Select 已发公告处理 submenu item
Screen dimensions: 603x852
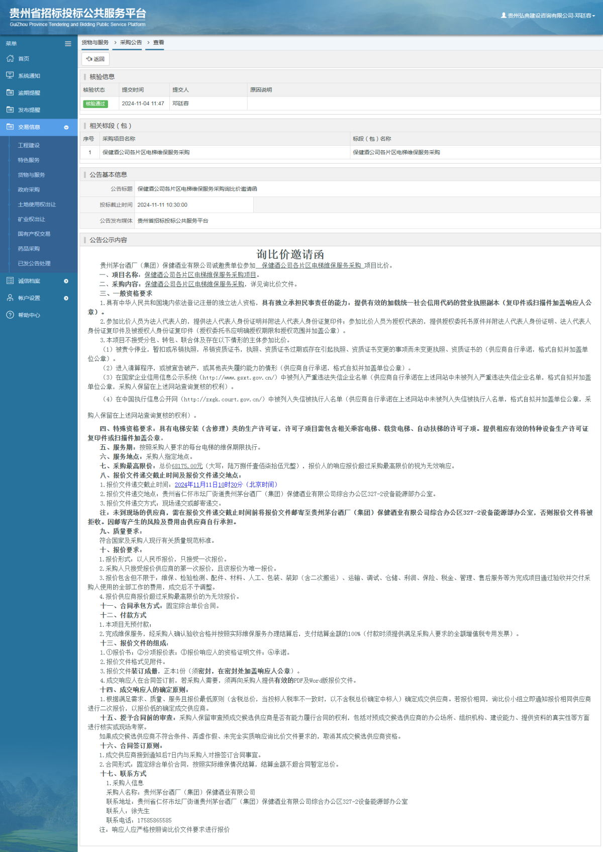click(x=34, y=263)
